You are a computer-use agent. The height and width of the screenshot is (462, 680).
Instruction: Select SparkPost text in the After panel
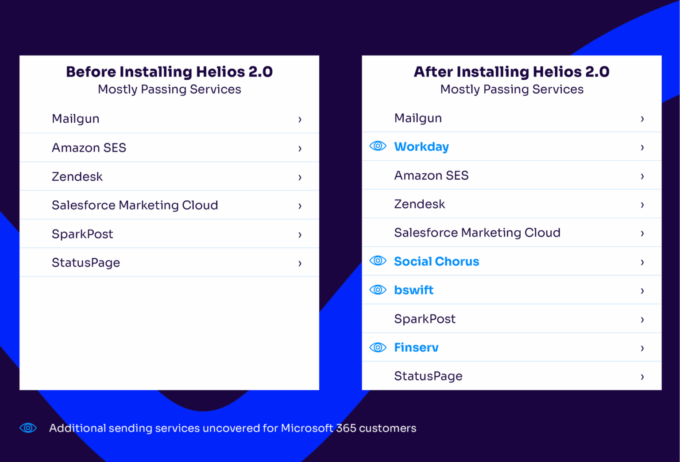(x=425, y=319)
